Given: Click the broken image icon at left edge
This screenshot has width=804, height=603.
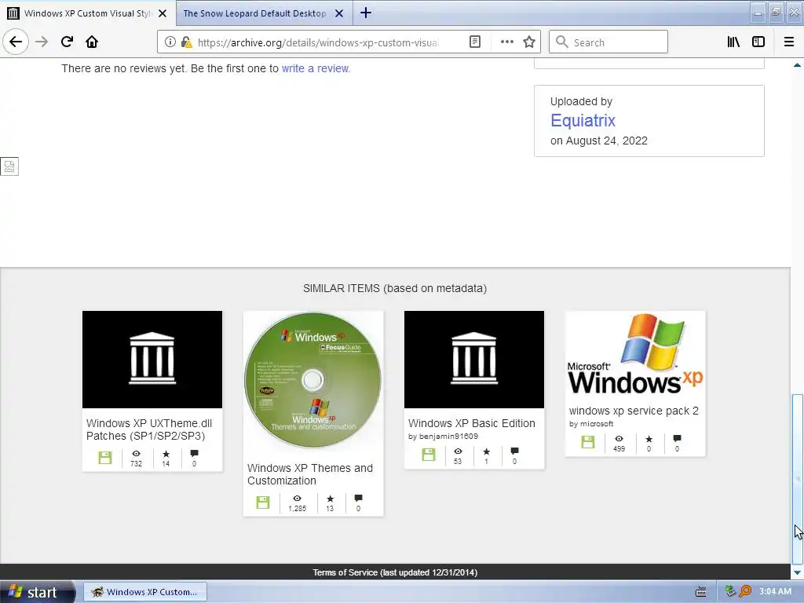Looking at the screenshot, I should pyautogui.click(x=9, y=166).
